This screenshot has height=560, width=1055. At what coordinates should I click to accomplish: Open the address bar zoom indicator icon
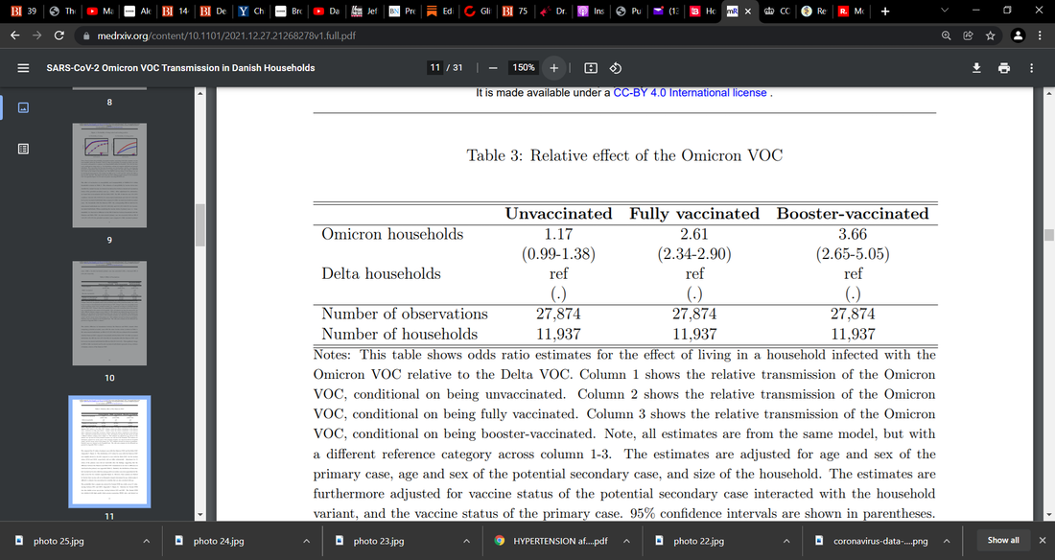tap(946, 35)
